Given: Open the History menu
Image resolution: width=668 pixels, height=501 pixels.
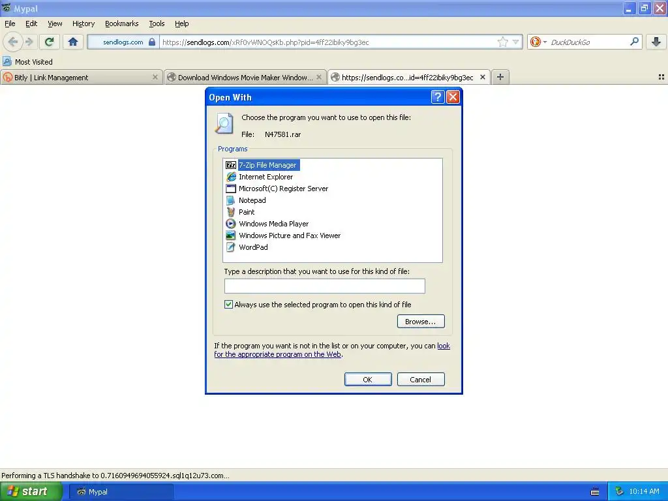Looking at the screenshot, I should [83, 23].
